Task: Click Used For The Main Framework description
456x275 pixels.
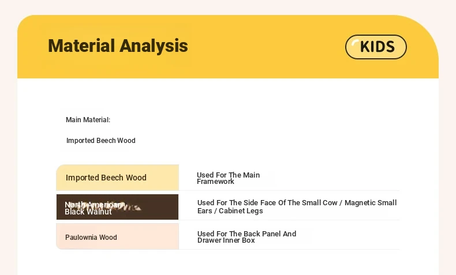Action: 228,178
